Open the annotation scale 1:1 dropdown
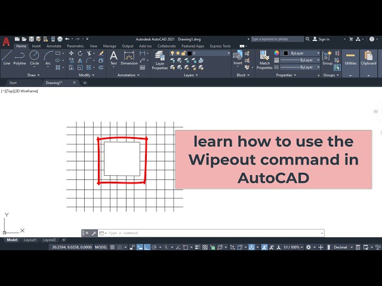The height and width of the screenshot is (286, 382). point(293,247)
